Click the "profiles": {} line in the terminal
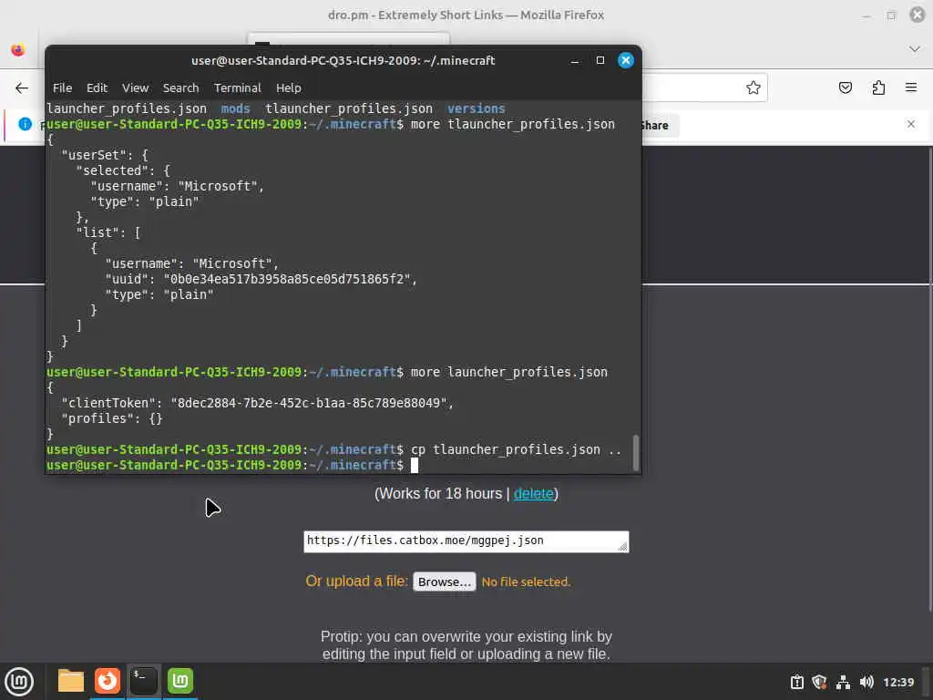 tap(112, 418)
